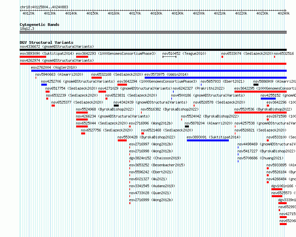Viewport: 296px width, 237px height.
Task: Open nsv6532239 (Sedlazeck2020) label
Action: tap(72, 95)
